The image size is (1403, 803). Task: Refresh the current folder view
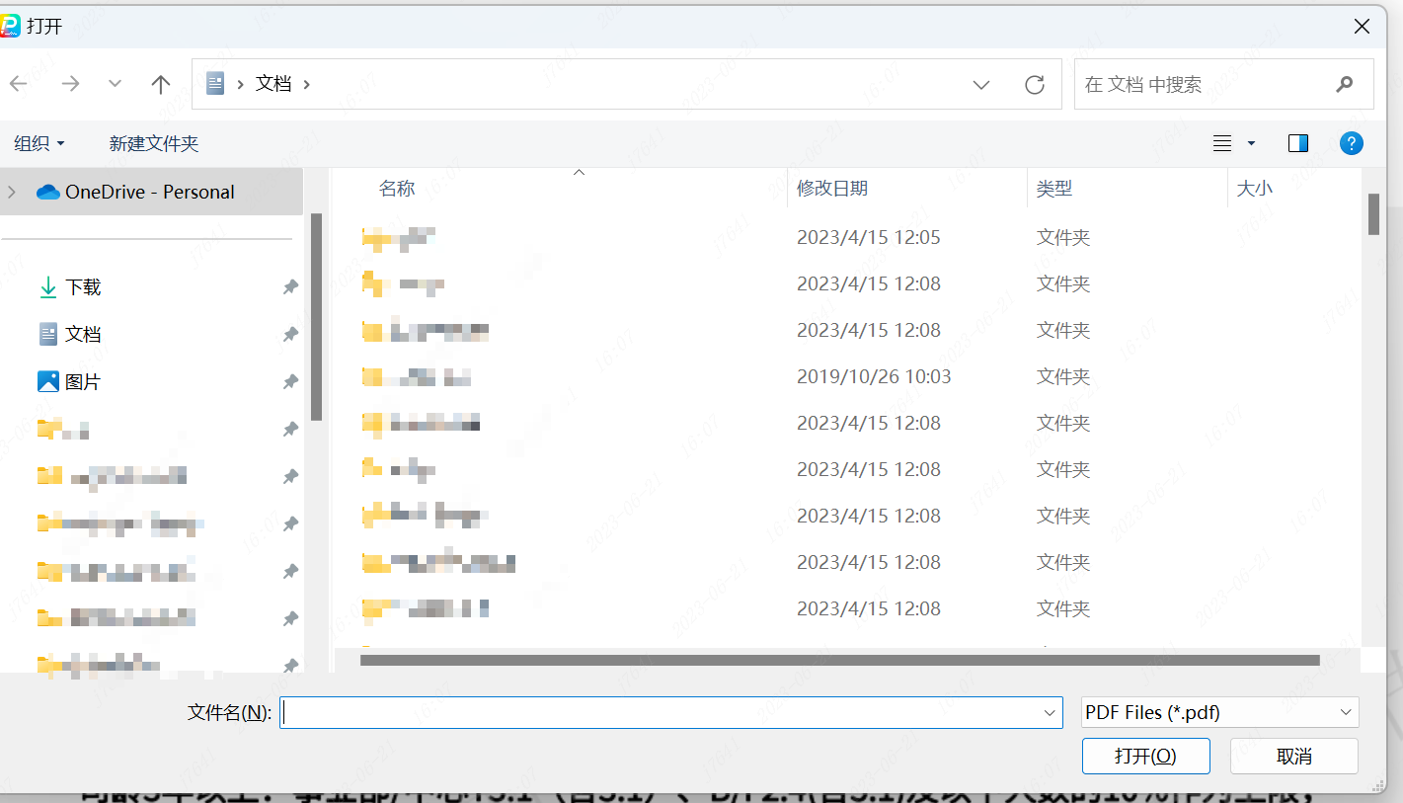(1034, 84)
